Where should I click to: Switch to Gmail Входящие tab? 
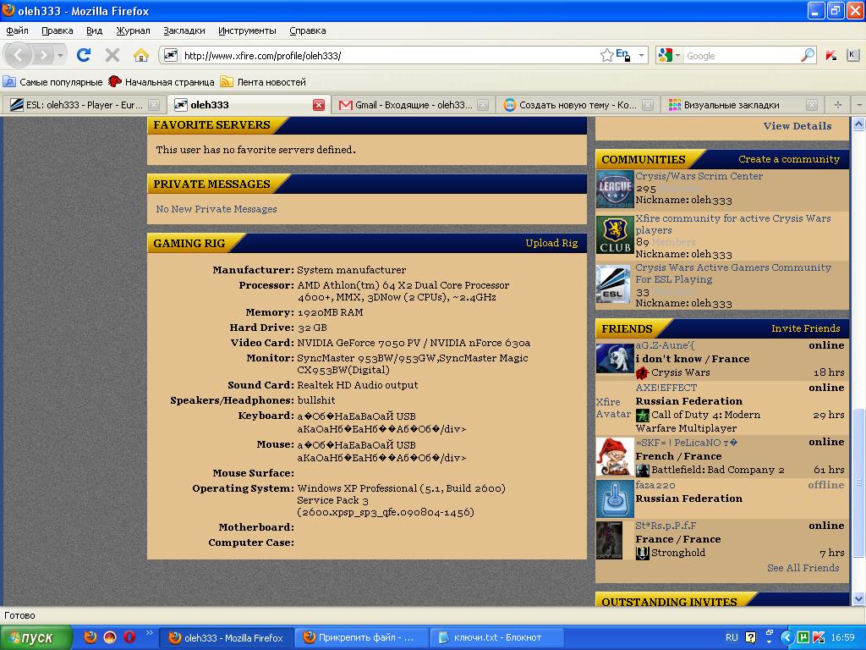coord(414,105)
